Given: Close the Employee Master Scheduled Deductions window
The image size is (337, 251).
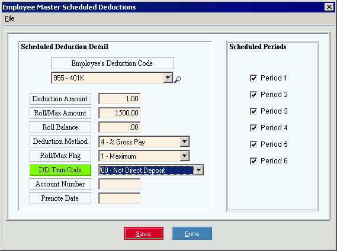Looking at the screenshot, I should (x=329, y=7).
